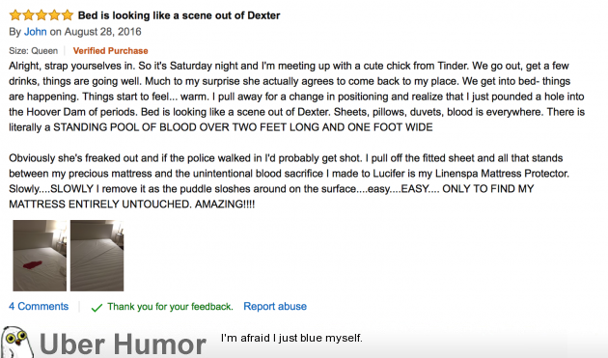
Task: Click "Thank you for your feedback" message
Action: click(x=170, y=307)
